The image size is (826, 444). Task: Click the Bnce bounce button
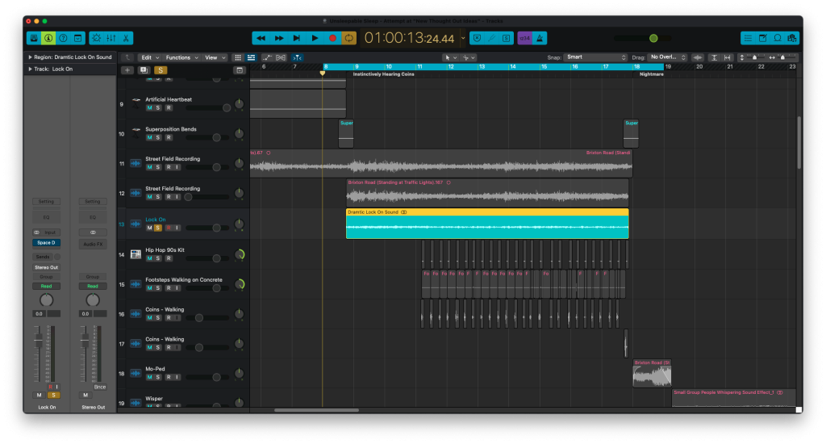[99, 387]
